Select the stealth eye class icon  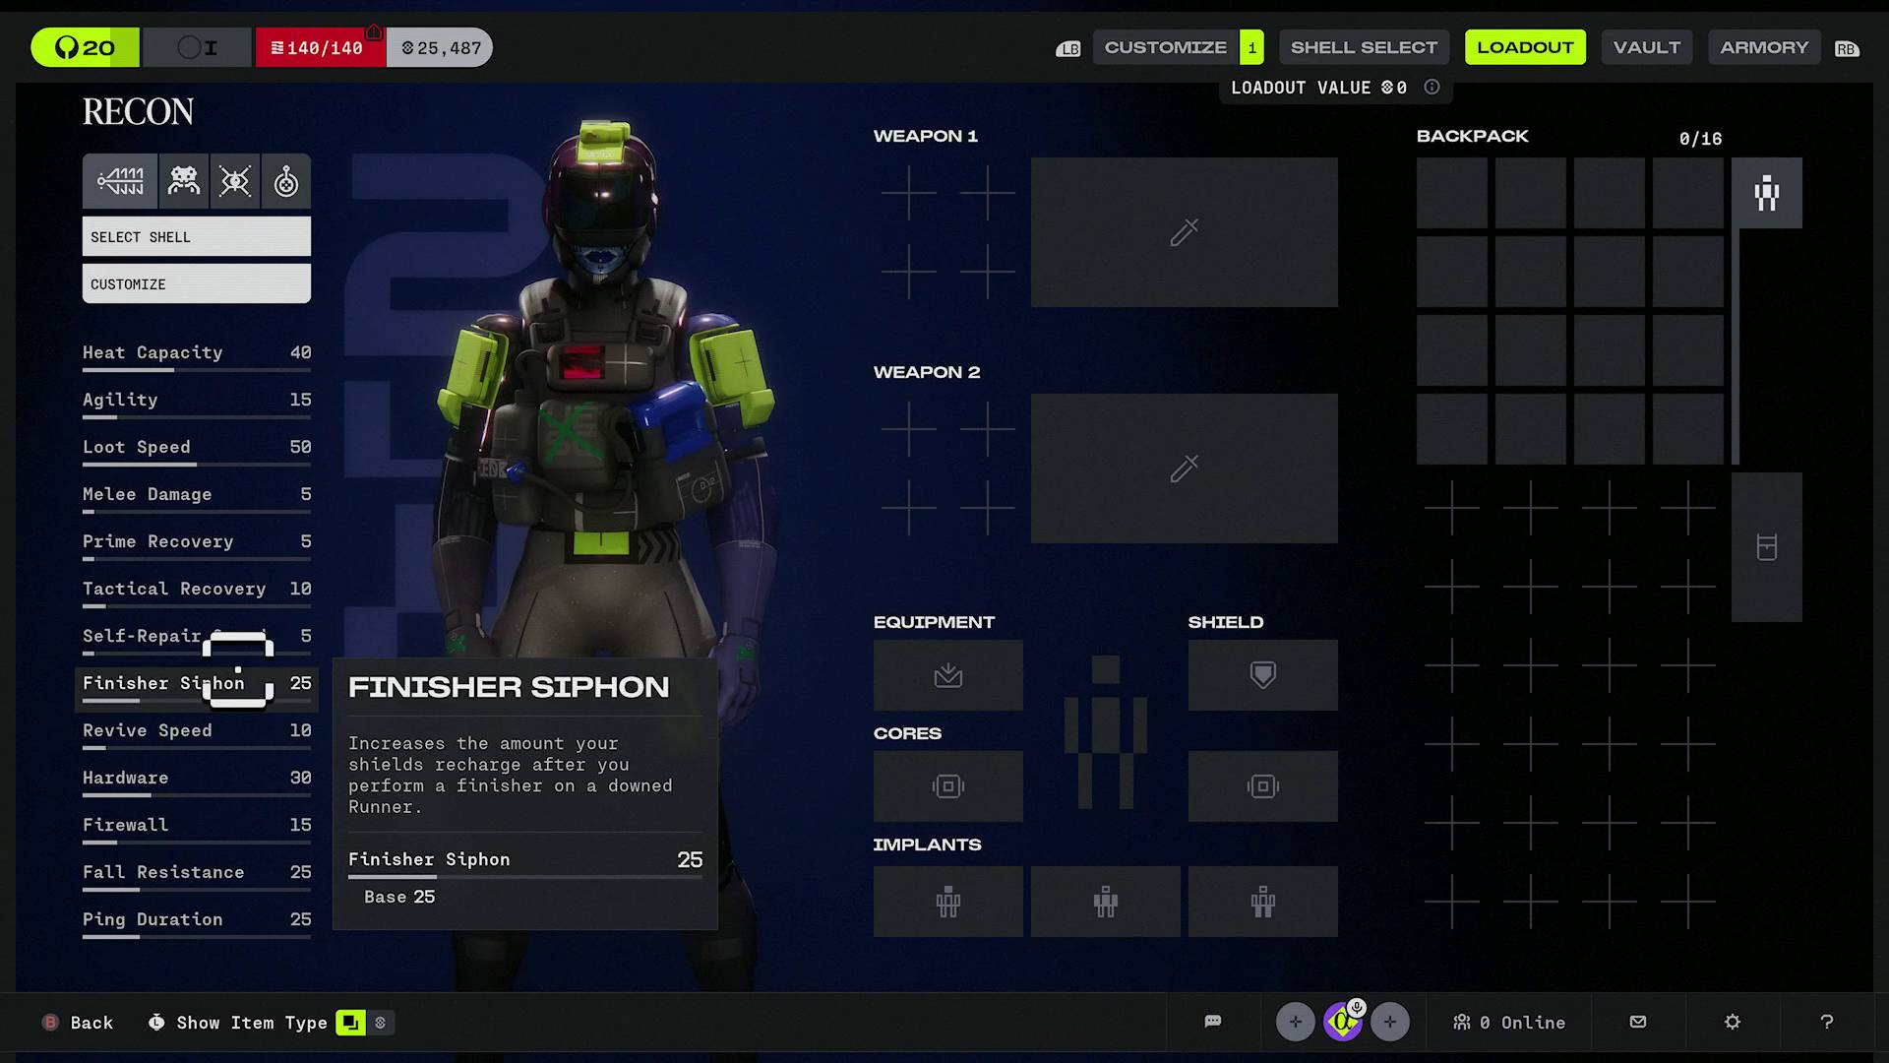pyautogui.click(x=235, y=181)
